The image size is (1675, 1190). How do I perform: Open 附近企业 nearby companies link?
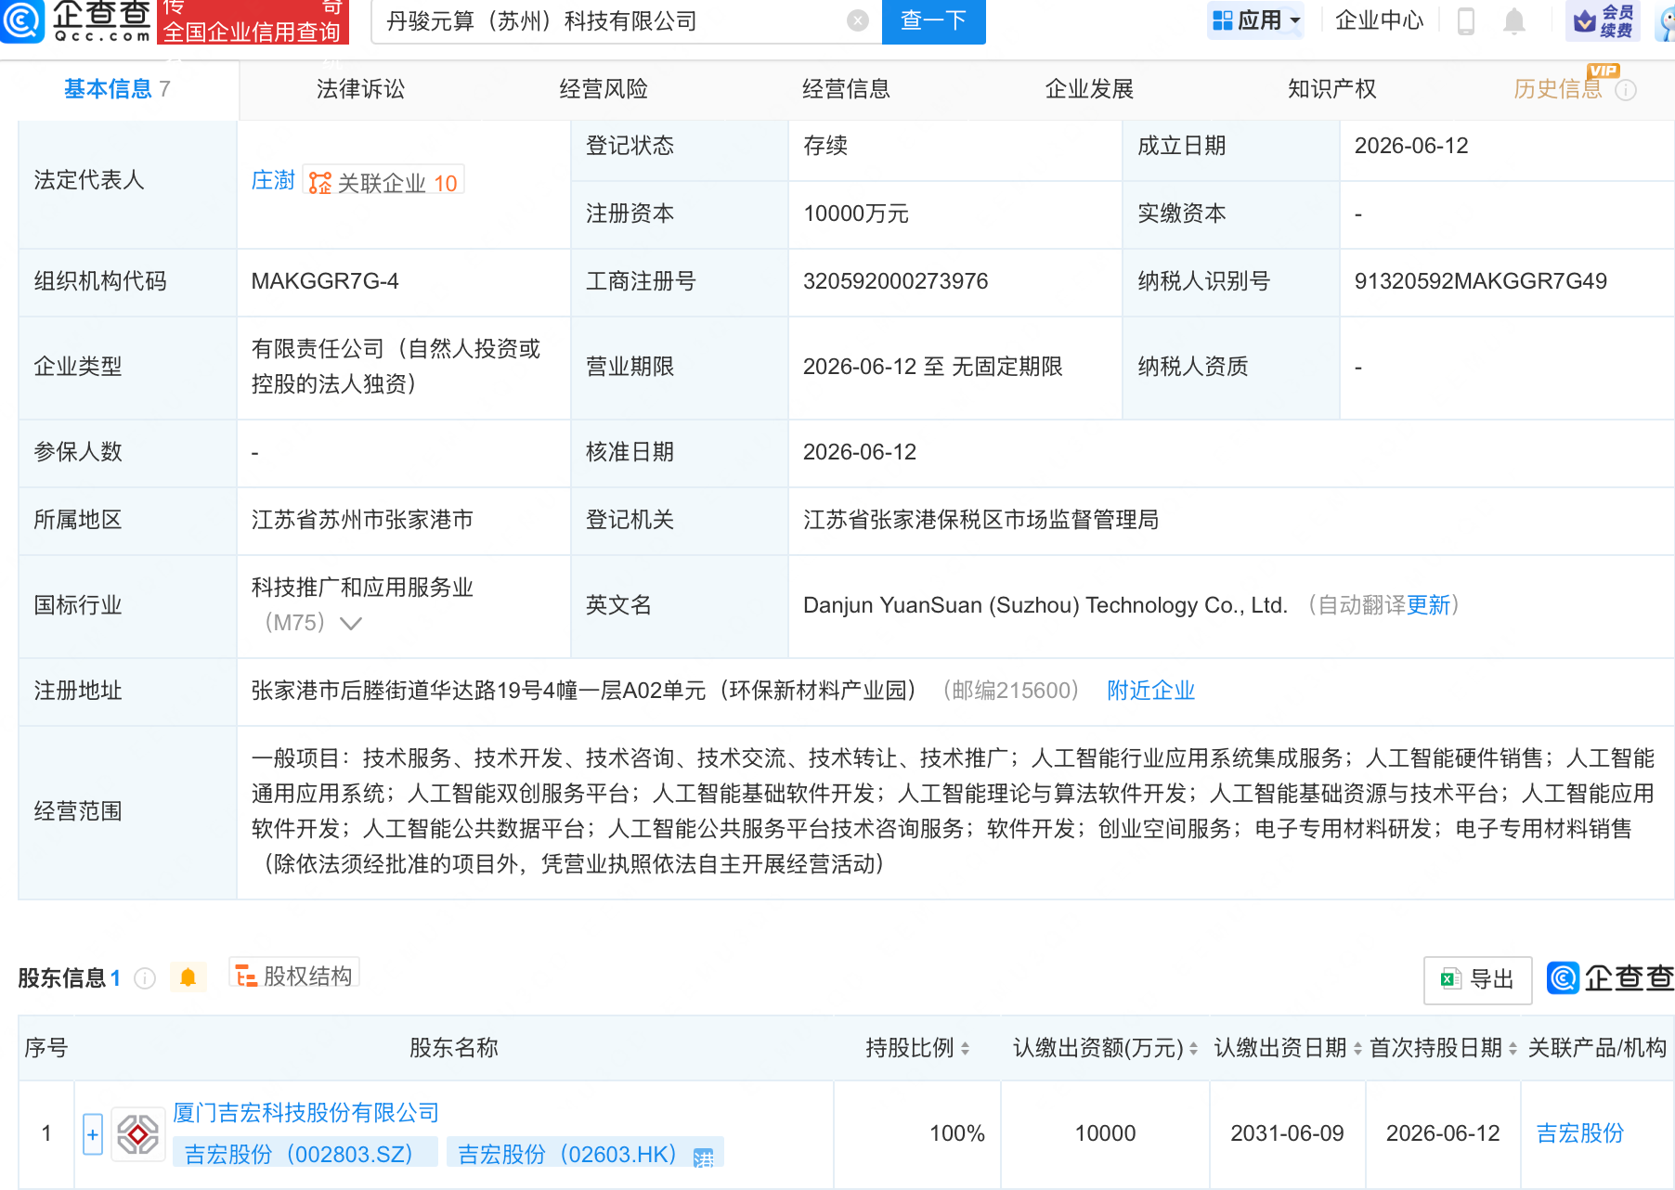tap(1150, 691)
